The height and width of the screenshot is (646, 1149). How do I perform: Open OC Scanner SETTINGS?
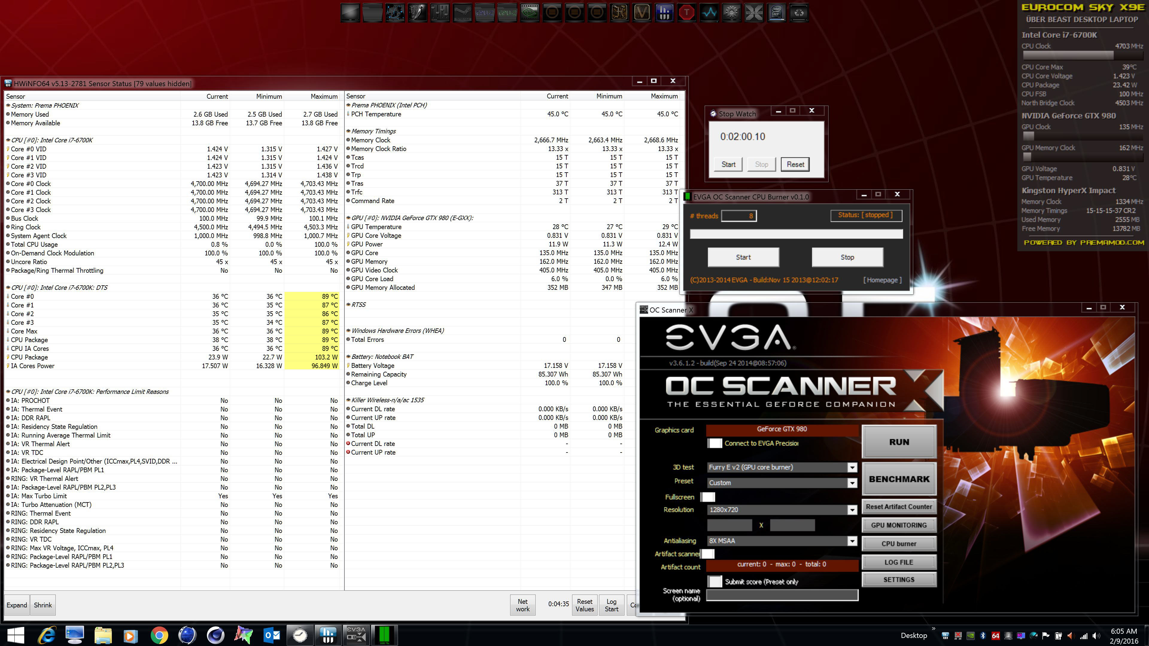[899, 580]
